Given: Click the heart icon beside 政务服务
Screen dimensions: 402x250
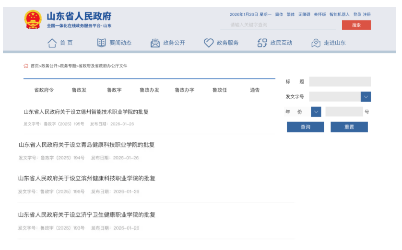Looking at the screenshot, I should pyautogui.click(x=209, y=43).
